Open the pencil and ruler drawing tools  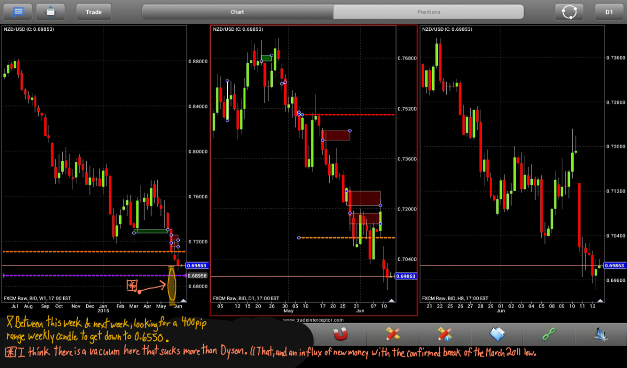click(392, 334)
